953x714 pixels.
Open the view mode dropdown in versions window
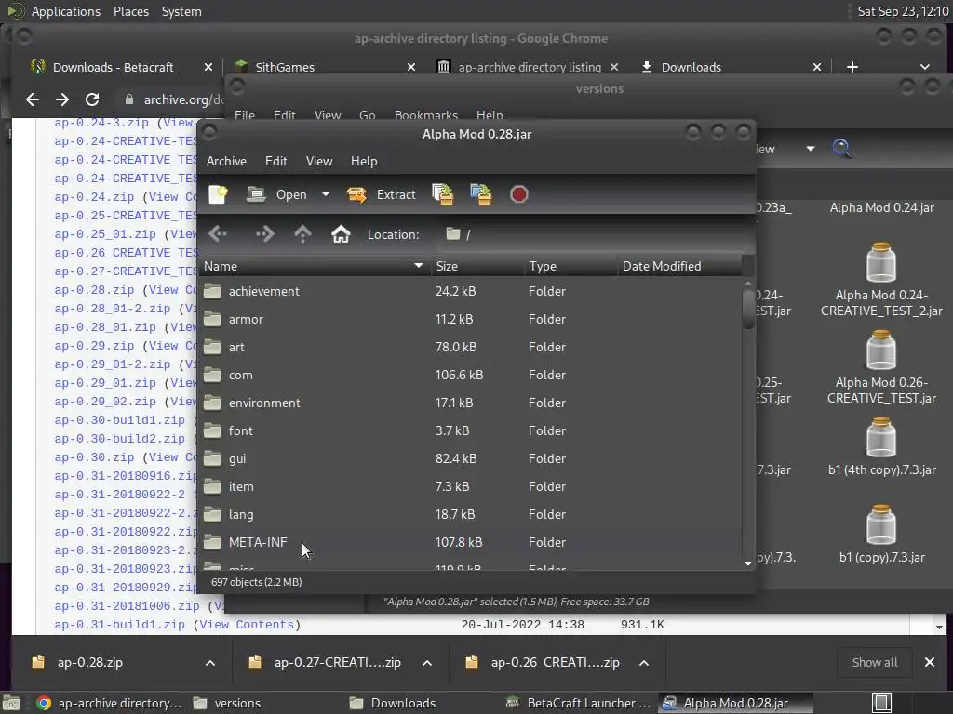pos(811,149)
